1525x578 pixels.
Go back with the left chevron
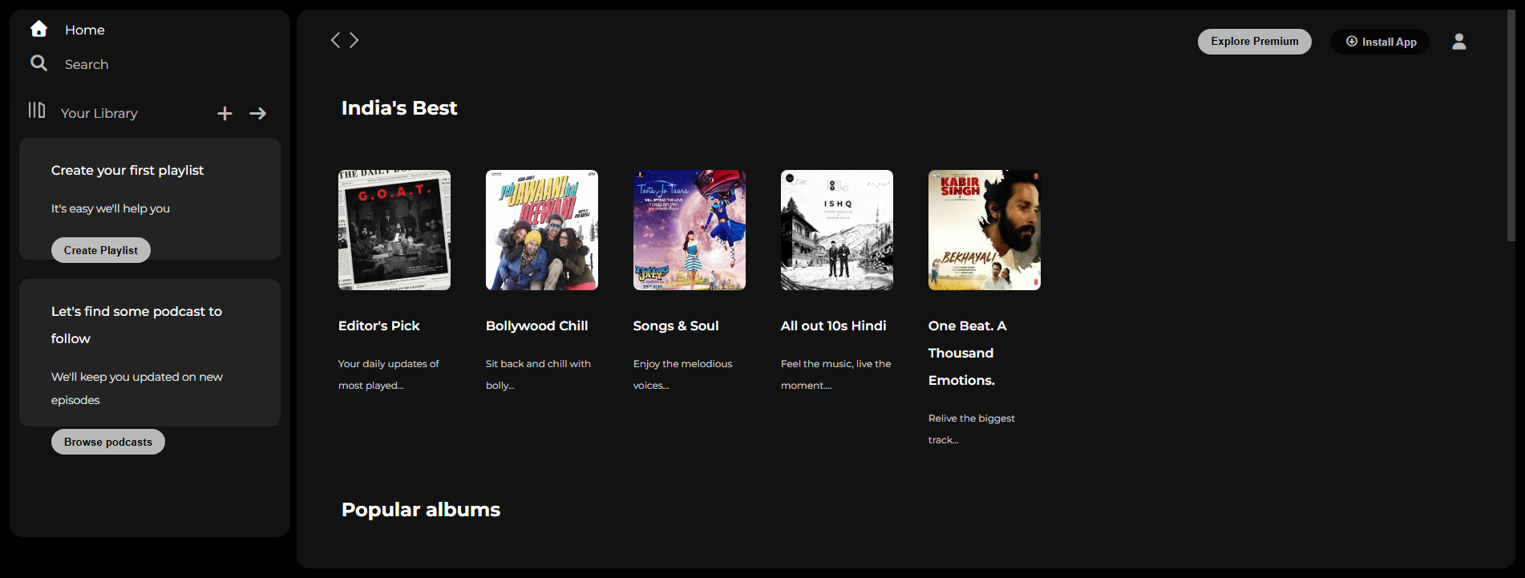(335, 40)
